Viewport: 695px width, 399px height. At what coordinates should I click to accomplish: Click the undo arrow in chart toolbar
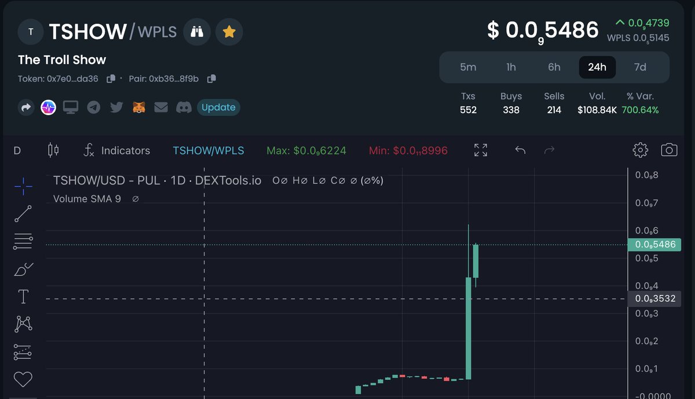coord(520,150)
